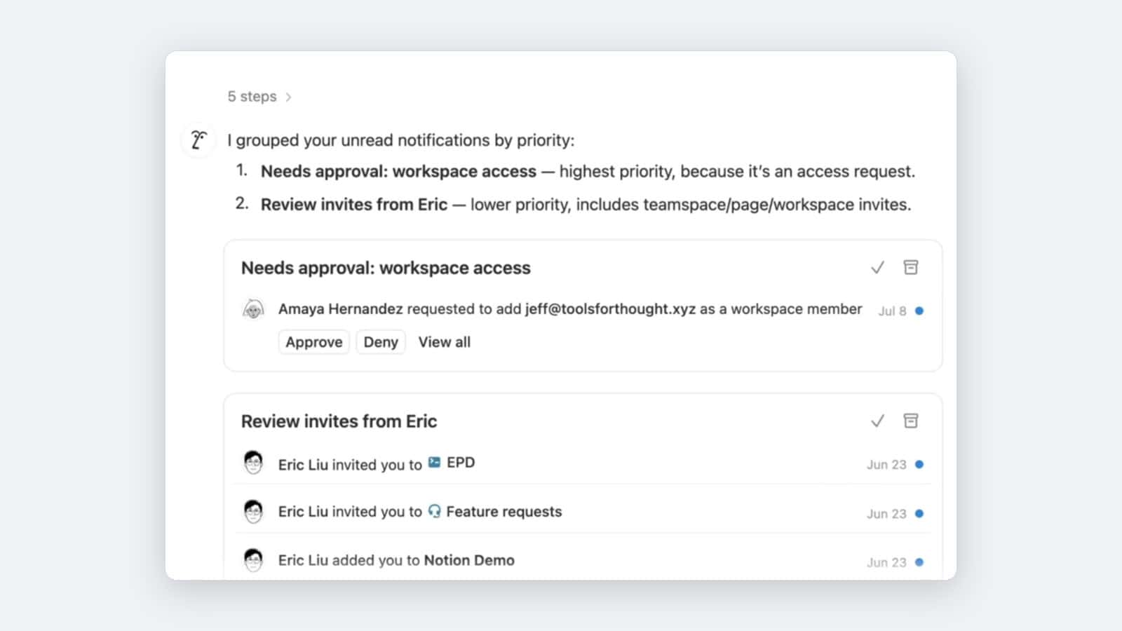
Task: Expand the 5 steps chevron
Action: [x=288, y=97]
